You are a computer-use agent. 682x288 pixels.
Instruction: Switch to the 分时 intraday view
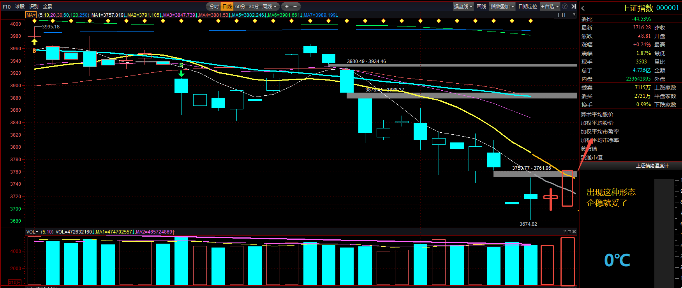click(214, 6)
